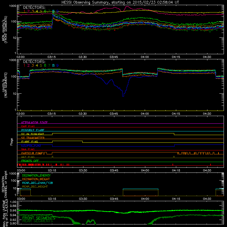Click the REAR_DEC_WEIGHT legend entry
This screenshot has height=227, width=227.
coord(35,187)
